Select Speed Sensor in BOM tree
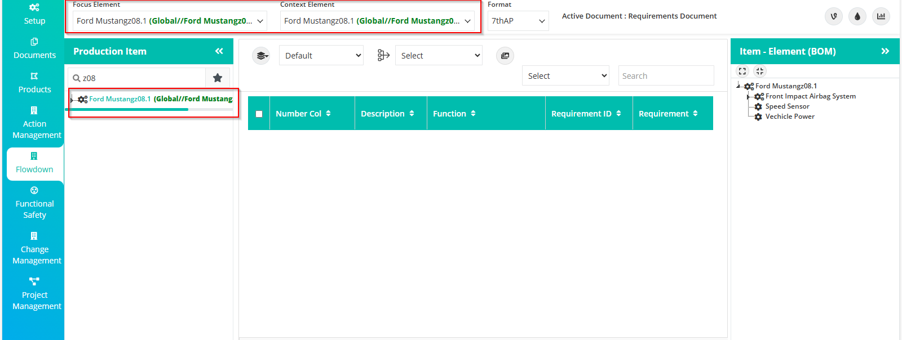This screenshot has width=902, height=340. coord(787,106)
